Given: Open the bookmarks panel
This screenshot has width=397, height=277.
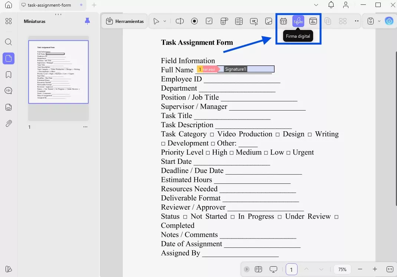Looking at the screenshot, I should pyautogui.click(x=9, y=75).
